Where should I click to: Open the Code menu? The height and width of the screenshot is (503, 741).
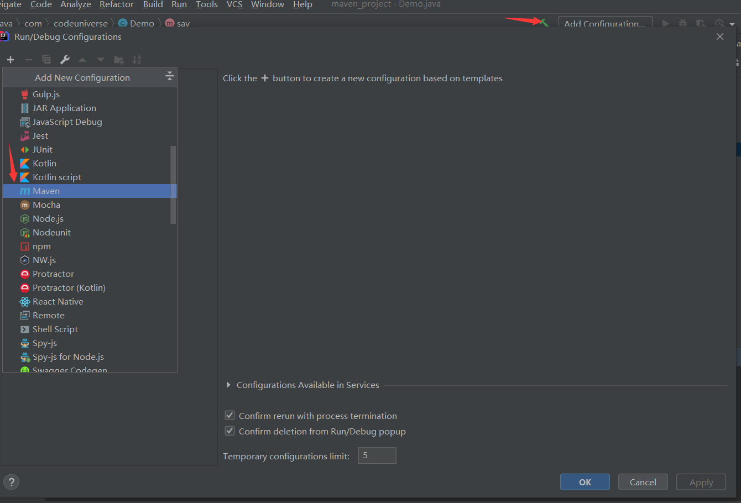tap(41, 4)
